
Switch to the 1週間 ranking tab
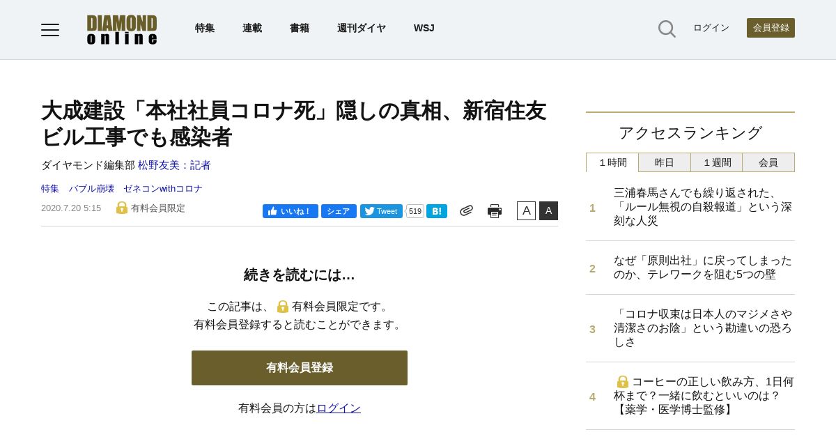click(x=716, y=162)
